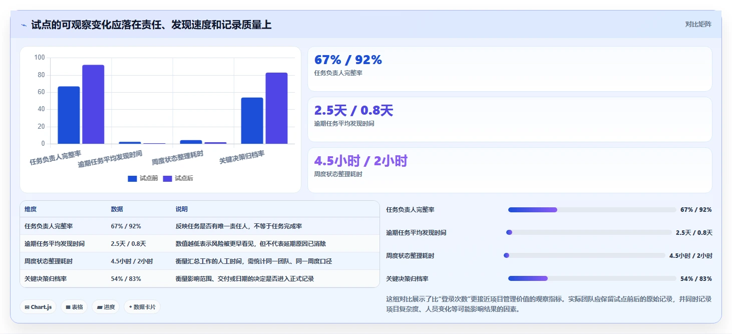Click the chart x-axis label 关键决策归档率
Image resolution: width=732 pixels, height=334 pixels.
click(x=242, y=157)
